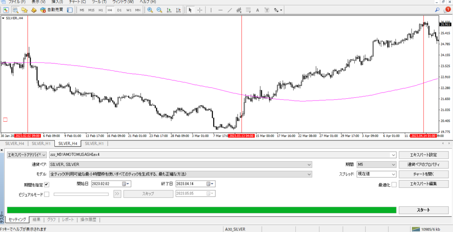This screenshot has height=232, width=453.
Task: Open the チャート (C) menu
Action: 77,2
